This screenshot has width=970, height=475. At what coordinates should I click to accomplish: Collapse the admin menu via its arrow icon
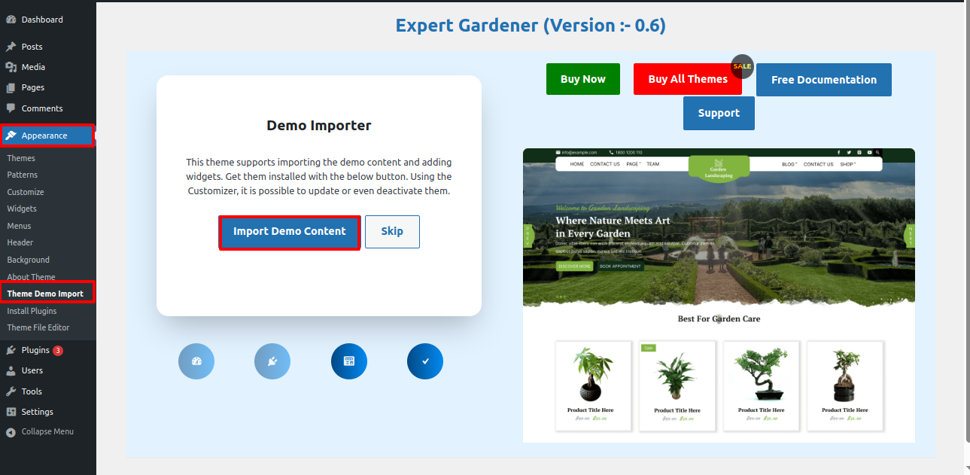pos(11,432)
